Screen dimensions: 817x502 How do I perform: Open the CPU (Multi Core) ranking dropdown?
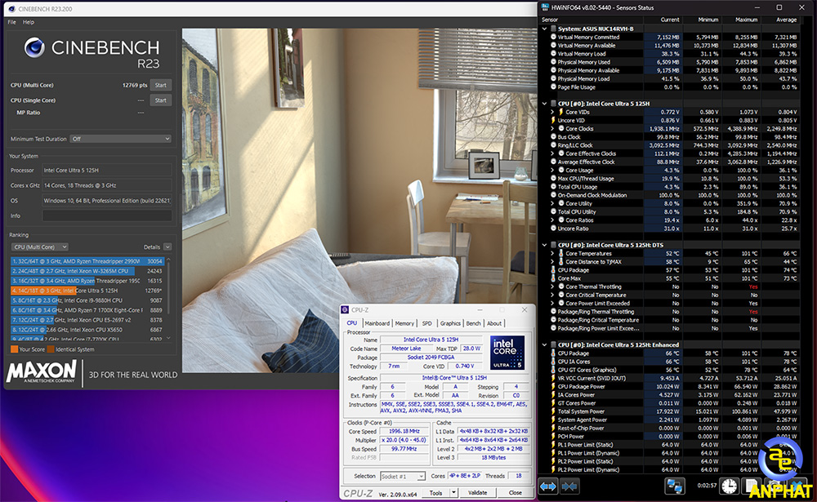pos(39,247)
